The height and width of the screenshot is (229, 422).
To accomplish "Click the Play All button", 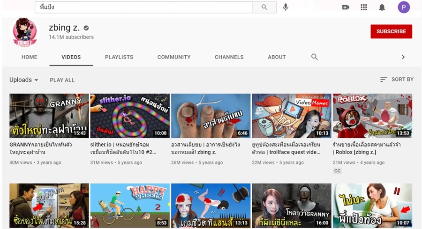I will pyautogui.click(x=62, y=80).
